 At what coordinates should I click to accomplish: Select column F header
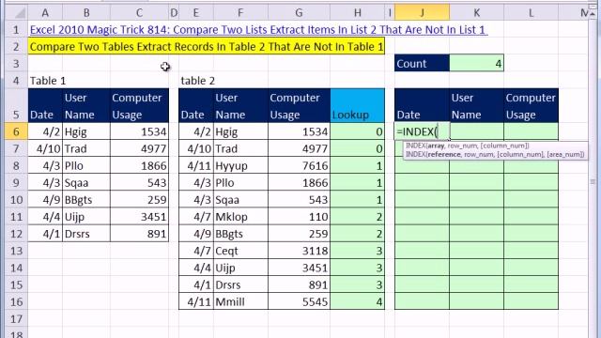240,12
